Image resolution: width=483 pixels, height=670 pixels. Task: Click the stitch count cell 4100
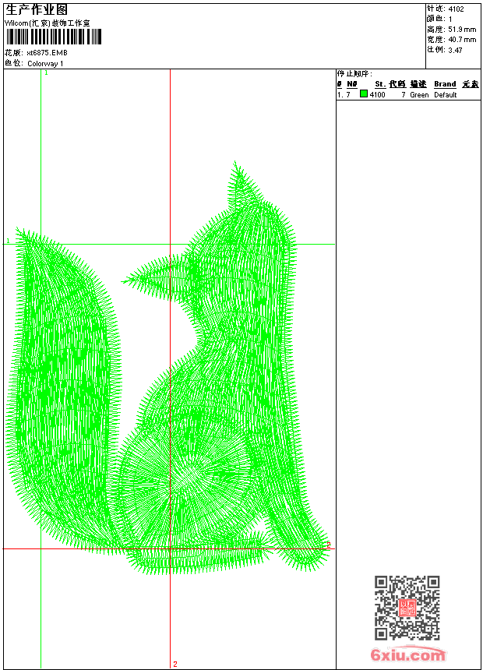point(377,95)
